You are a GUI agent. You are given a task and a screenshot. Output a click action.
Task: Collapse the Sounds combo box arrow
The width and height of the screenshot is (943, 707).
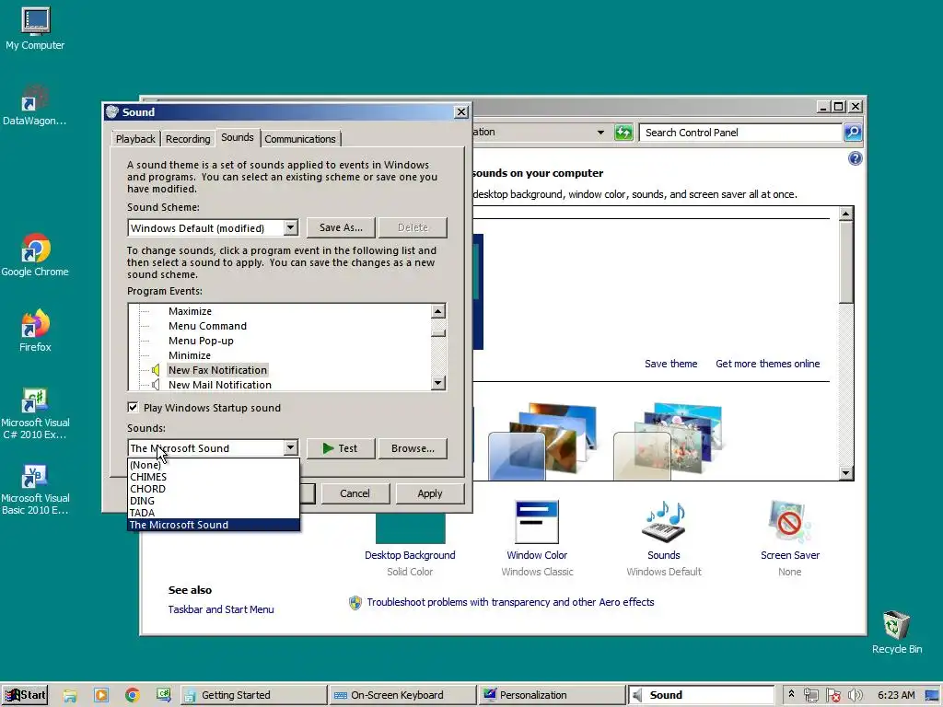tap(290, 448)
